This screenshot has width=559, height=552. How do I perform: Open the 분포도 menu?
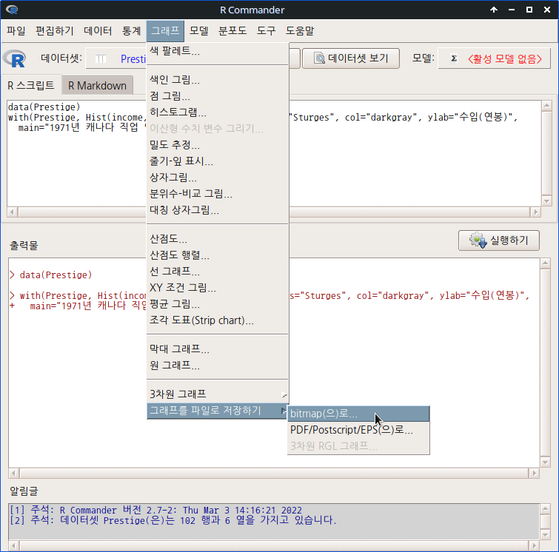[x=232, y=30]
